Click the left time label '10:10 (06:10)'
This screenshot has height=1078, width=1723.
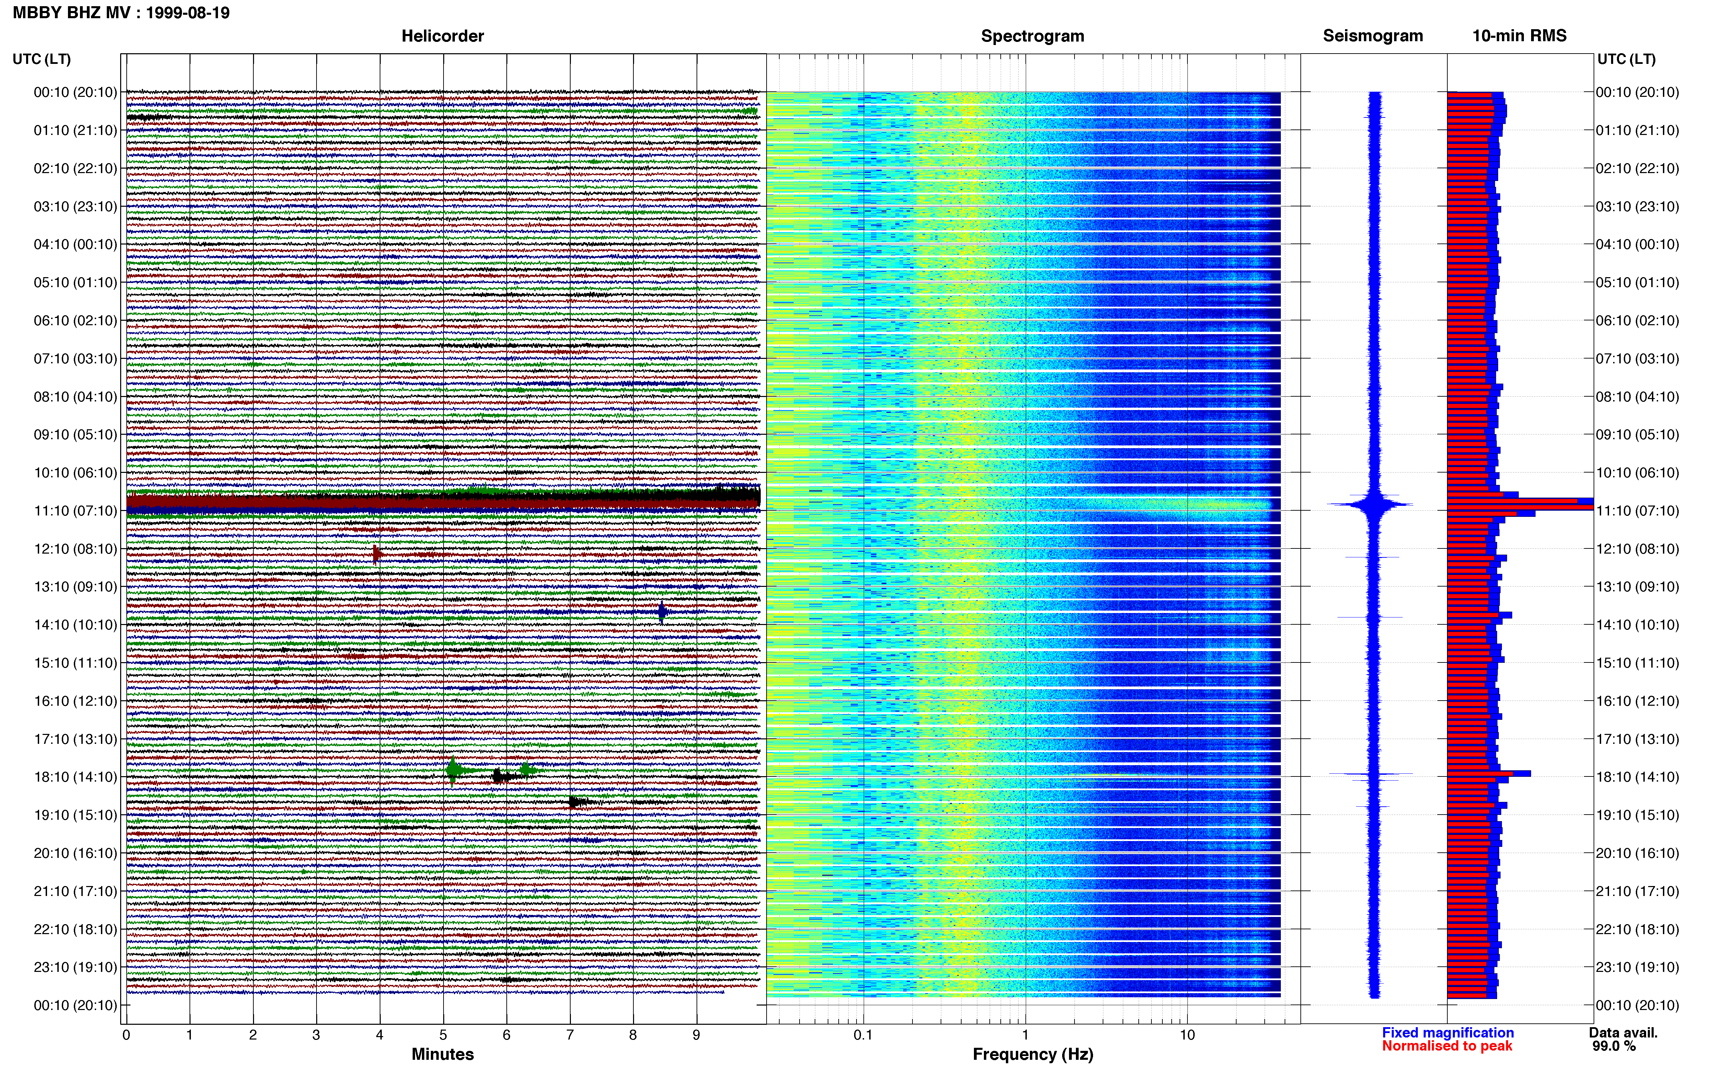(x=76, y=473)
